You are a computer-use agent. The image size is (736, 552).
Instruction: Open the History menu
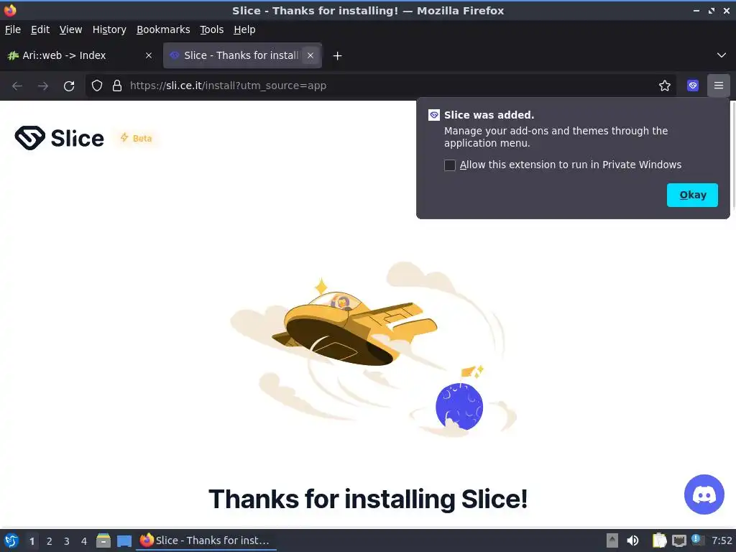(109, 29)
